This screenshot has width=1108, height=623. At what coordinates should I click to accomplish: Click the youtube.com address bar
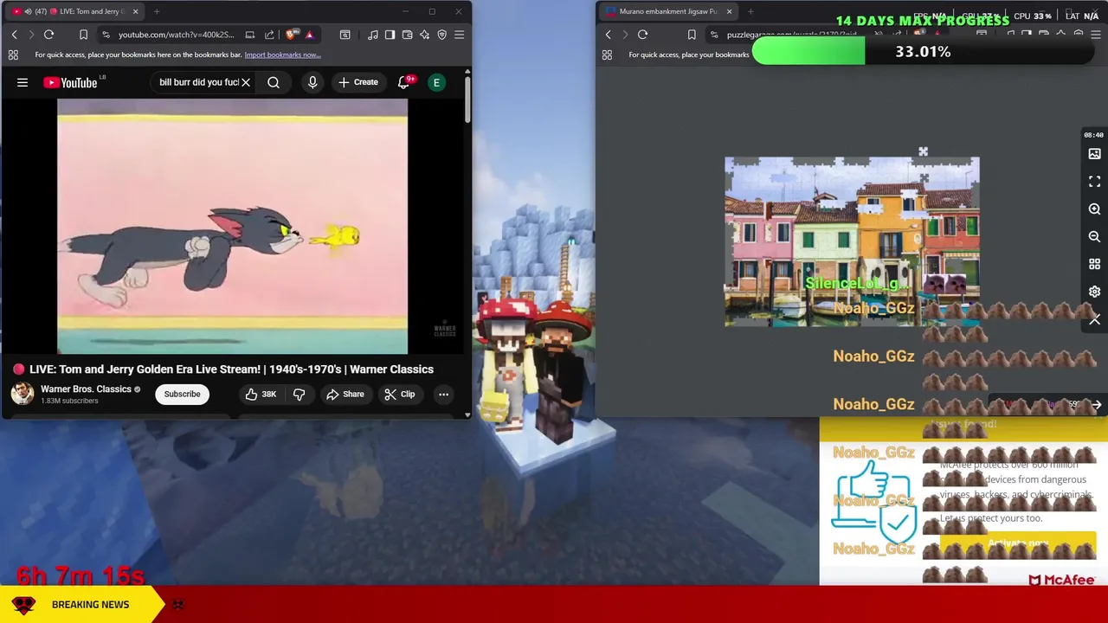[176, 35]
